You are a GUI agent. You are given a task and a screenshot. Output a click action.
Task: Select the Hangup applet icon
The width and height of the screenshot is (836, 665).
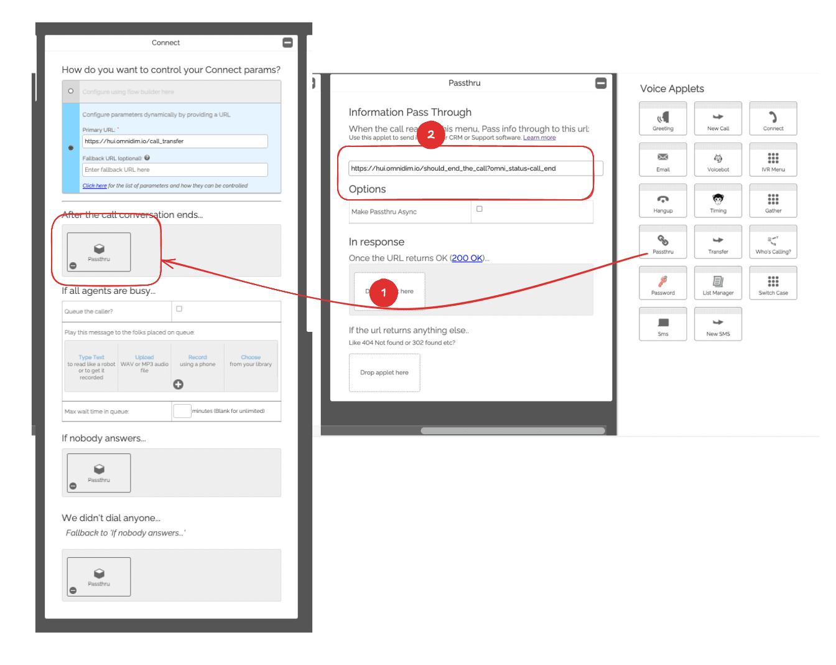[x=662, y=200]
